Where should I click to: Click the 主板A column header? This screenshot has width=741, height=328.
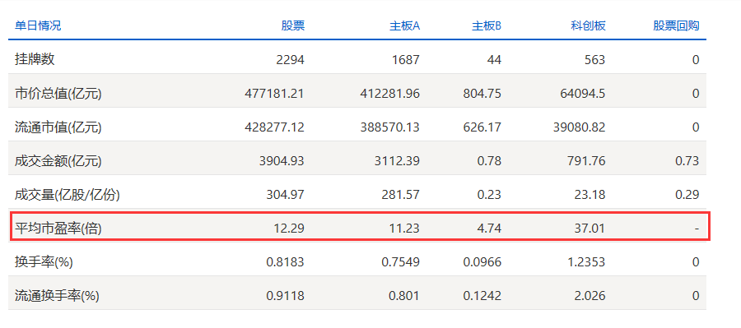click(404, 25)
